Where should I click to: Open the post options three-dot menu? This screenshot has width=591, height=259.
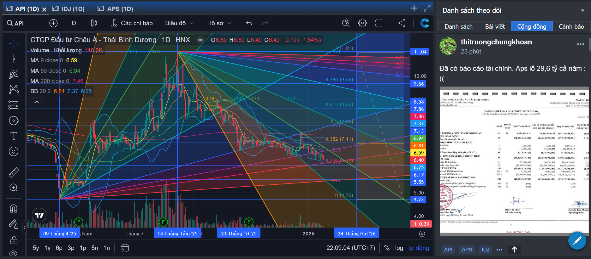pyautogui.click(x=580, y=44)
